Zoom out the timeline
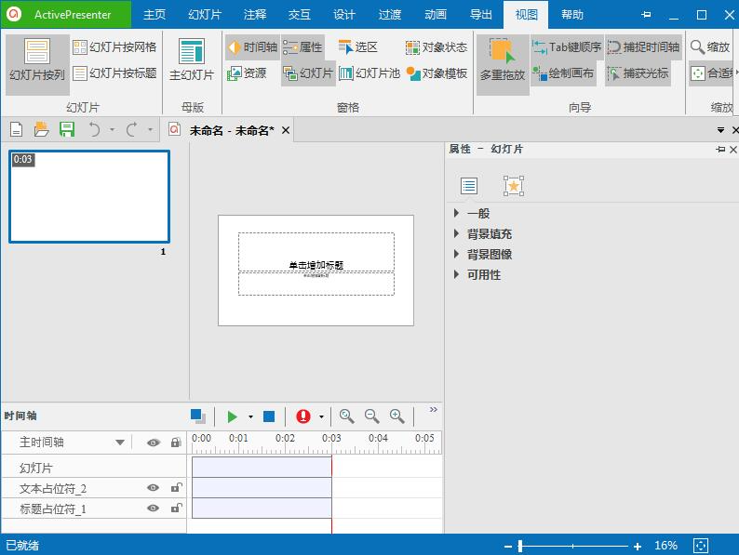Screen dimensions: 739x555 tap(372, 416)
